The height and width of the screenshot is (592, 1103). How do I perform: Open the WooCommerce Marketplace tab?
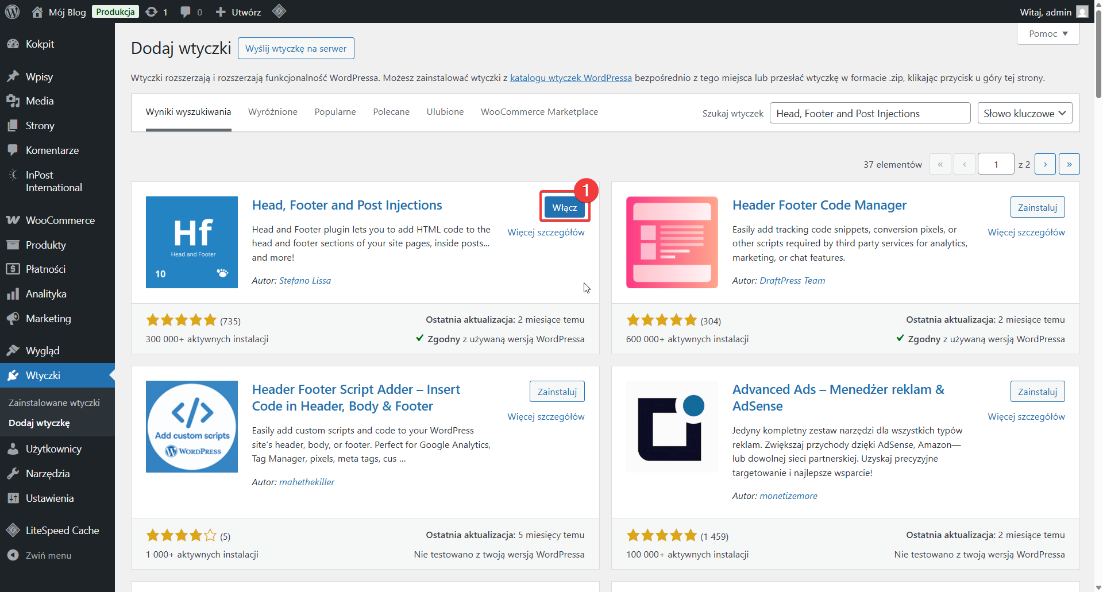point(539,112)
